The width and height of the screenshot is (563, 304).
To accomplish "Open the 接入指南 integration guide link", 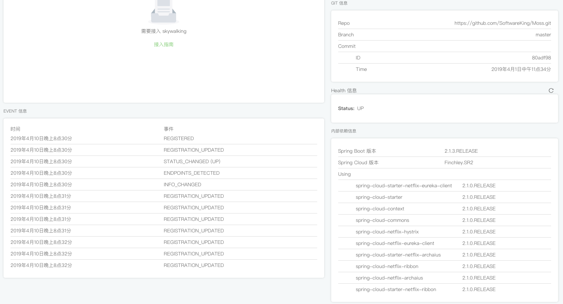I will (164, 44).
